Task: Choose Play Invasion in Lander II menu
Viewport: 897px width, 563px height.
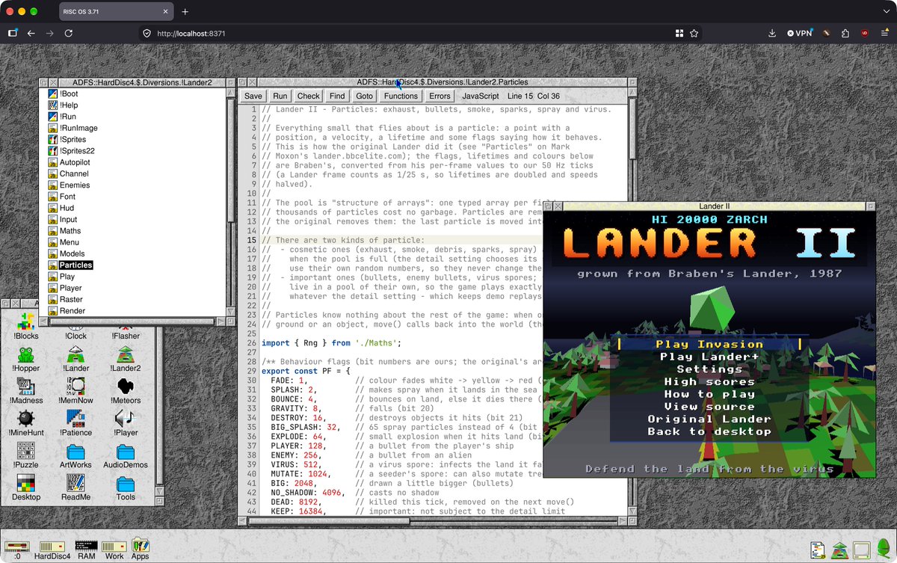Action: (709, 344)
